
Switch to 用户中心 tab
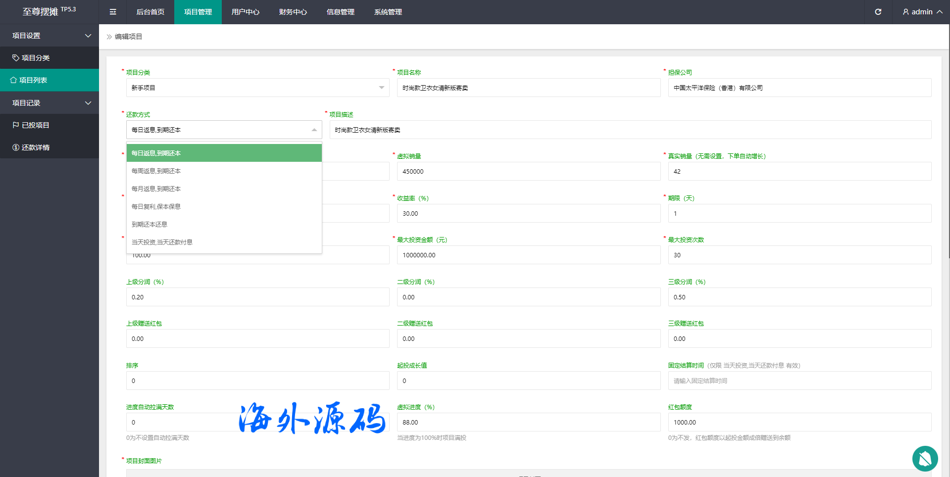click(245, 12)
